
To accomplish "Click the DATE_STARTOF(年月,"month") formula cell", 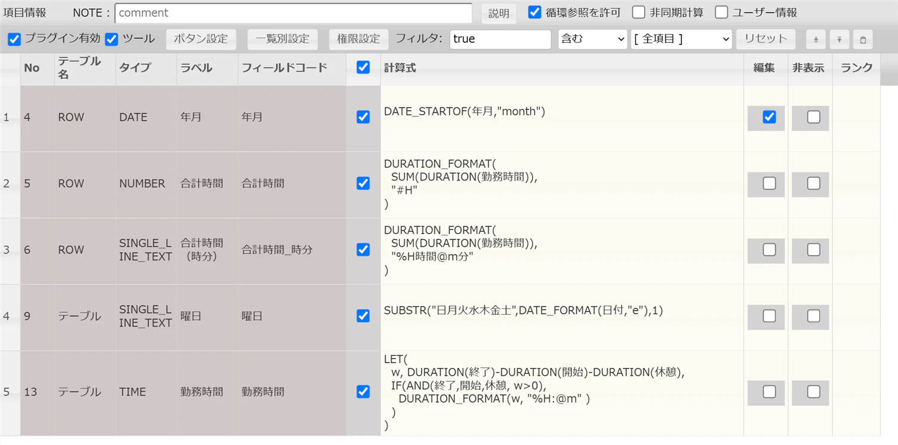I will coord(562,118).
